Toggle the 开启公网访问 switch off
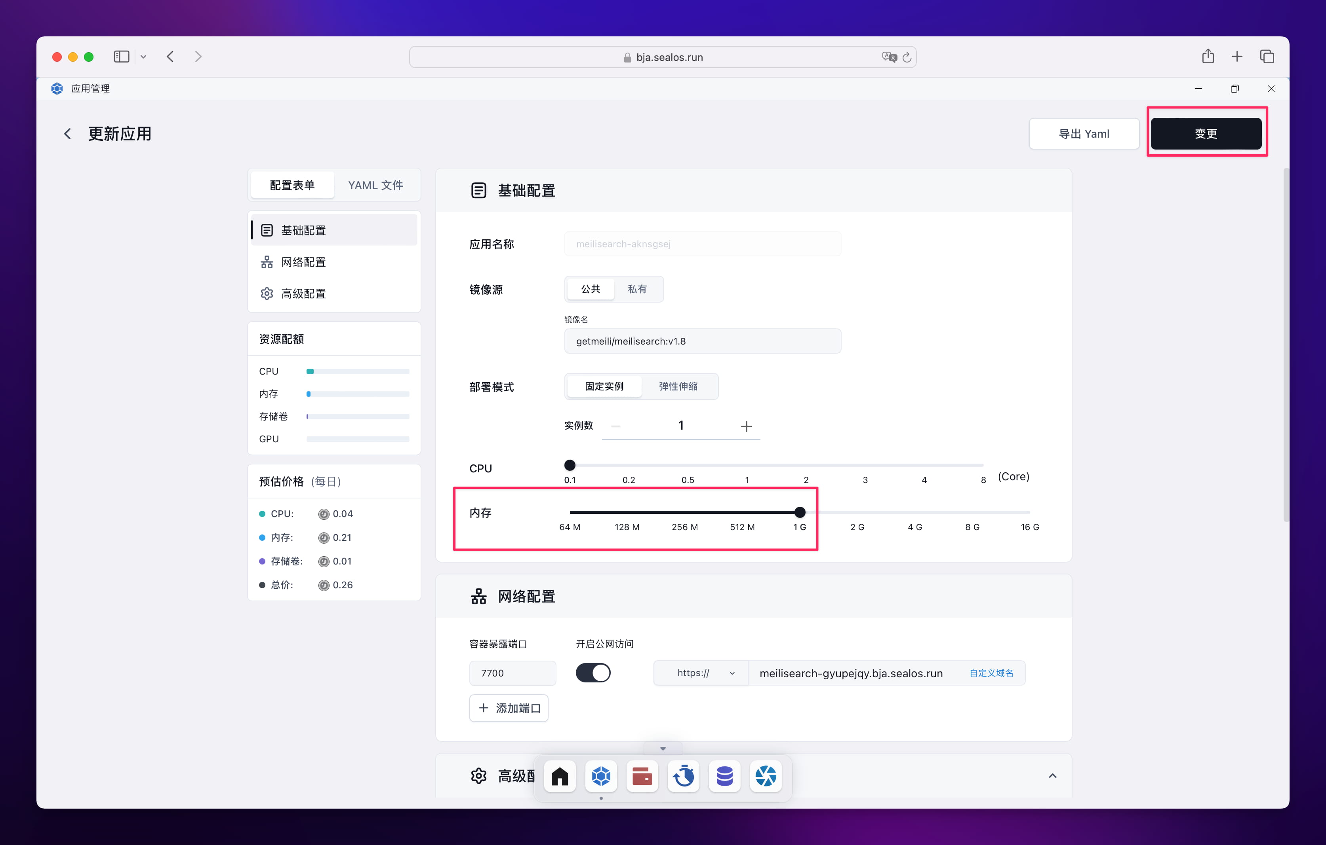The image size is (1326, 845). click(x=593, y=673)
